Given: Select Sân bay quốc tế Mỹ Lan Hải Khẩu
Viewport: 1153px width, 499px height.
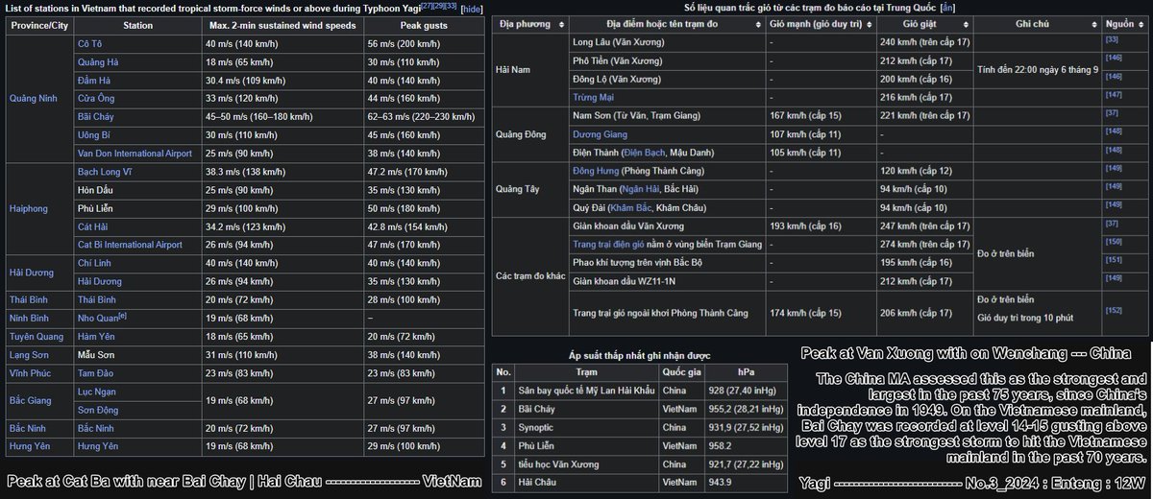Looking at the screenshot, I should 587,390.
